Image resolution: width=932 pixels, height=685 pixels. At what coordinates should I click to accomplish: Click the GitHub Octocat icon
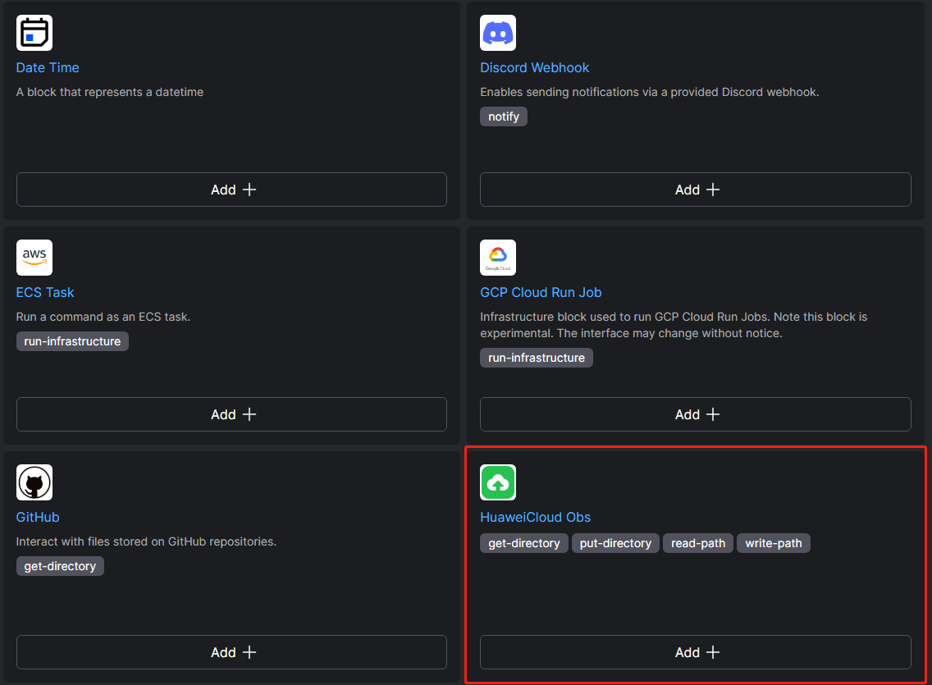coord(34,482)
